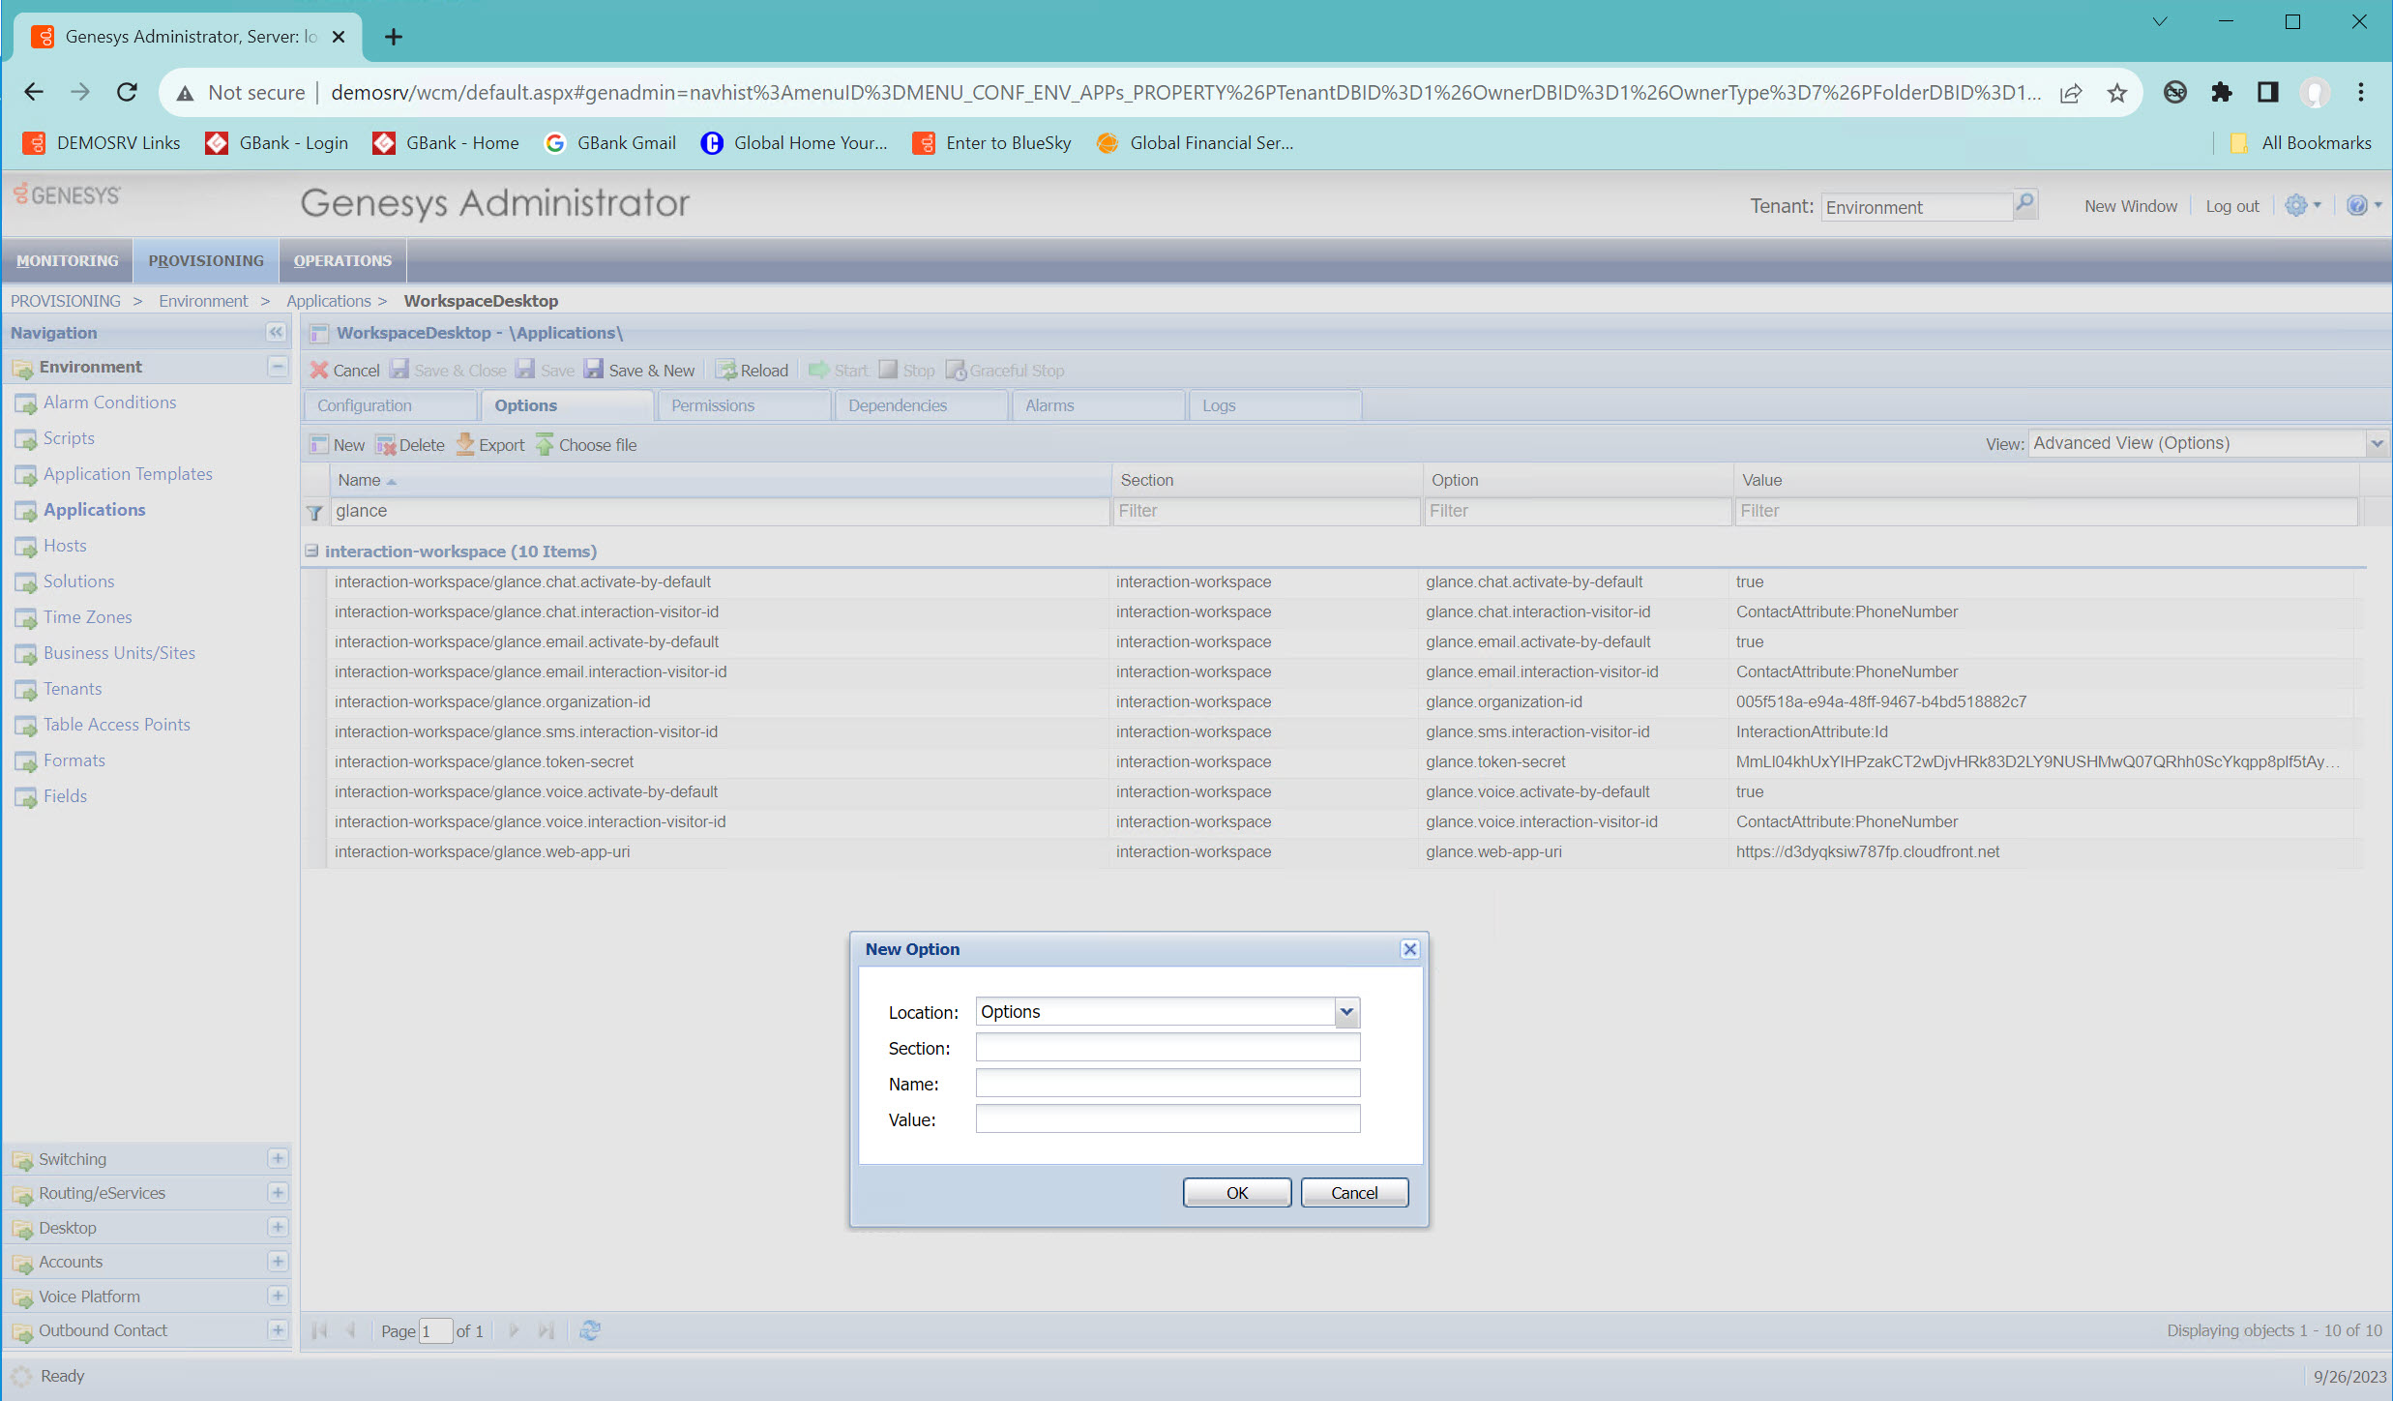2393x1401 pixels.
Task: Open new browser tab
Action: click(393, 37)
